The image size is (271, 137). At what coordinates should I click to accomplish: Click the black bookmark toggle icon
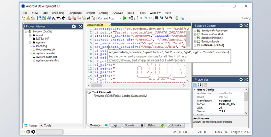(x=156, y=18)
